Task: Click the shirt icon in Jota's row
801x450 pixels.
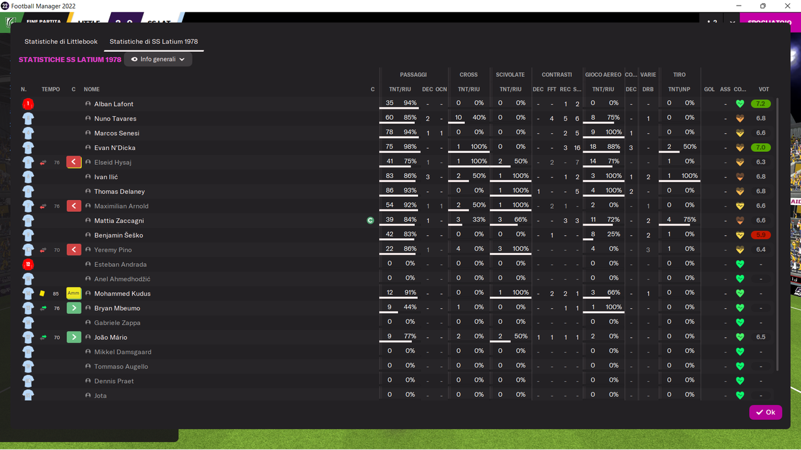Action: tap(28, 396)
